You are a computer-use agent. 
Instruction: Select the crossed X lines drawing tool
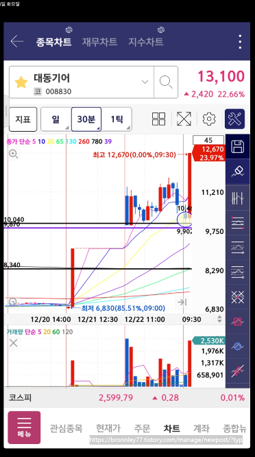coord(238,297)
